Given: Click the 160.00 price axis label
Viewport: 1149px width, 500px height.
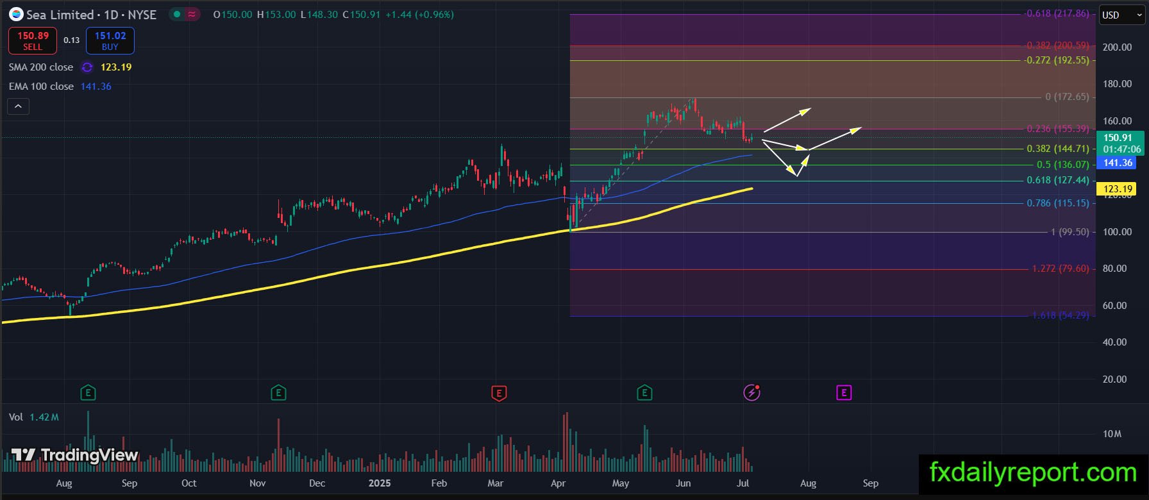Looking at the screenshot, I should pos(1117,121).
